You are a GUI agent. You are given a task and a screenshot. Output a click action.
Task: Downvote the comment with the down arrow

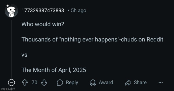click(44, 83)
